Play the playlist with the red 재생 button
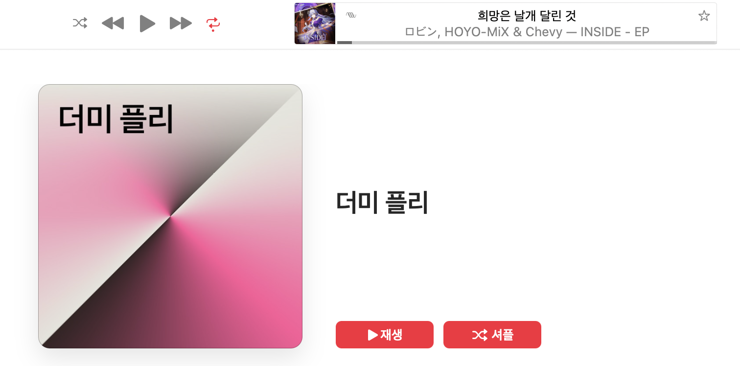Viewport: 740px width, 366px height. click(x=385, y=335)
